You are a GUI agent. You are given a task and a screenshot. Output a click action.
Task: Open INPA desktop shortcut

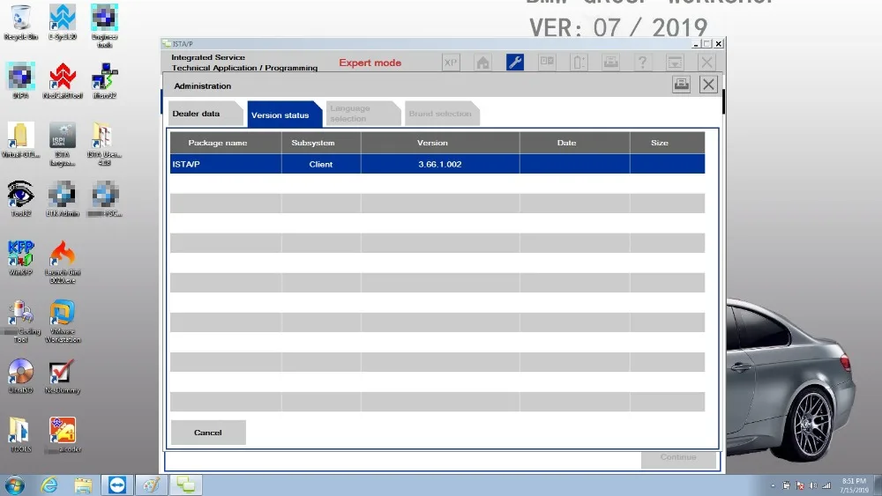(21, 81)
